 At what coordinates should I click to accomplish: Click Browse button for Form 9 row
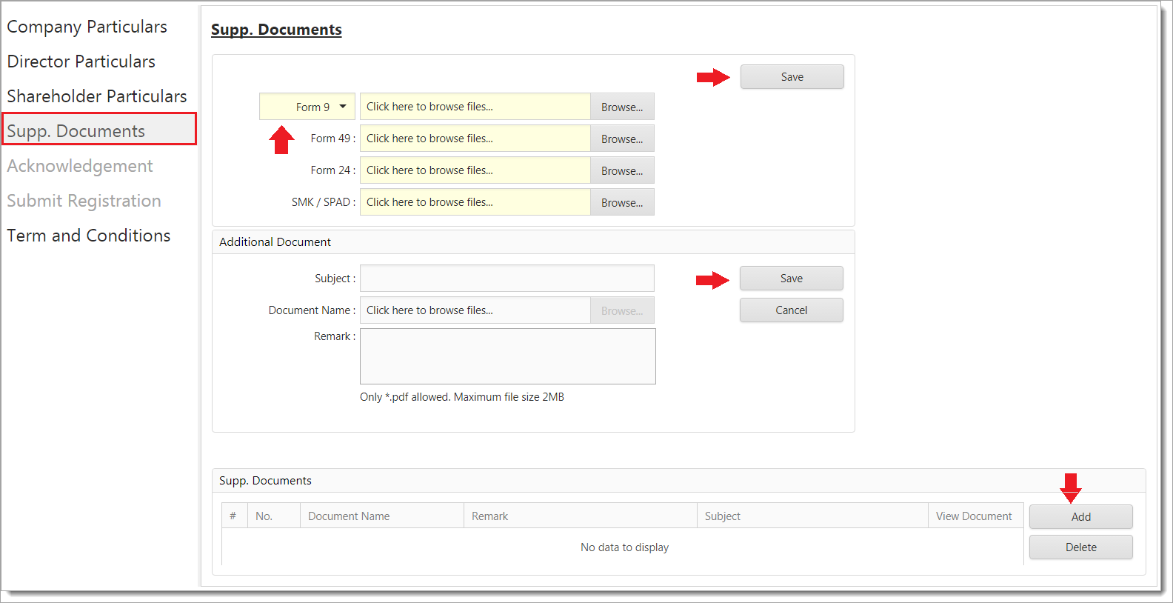pos(622,107)
